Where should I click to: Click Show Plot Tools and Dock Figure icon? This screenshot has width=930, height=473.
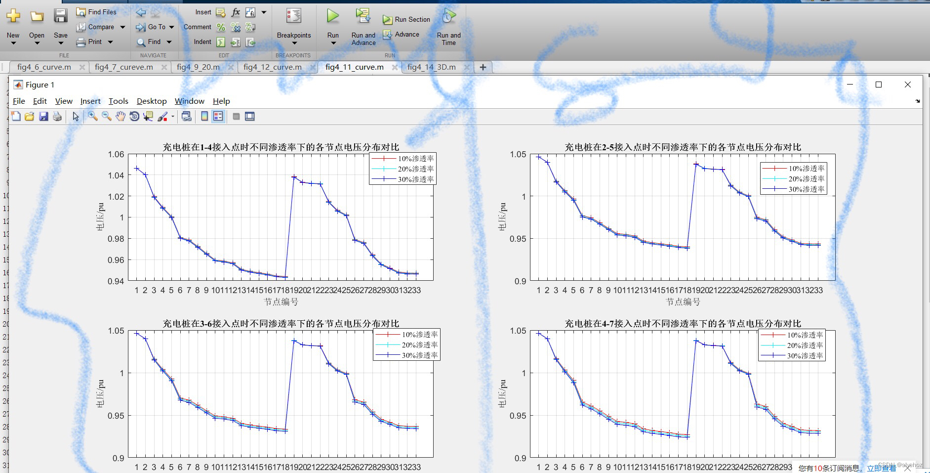(x=250, y=116)
